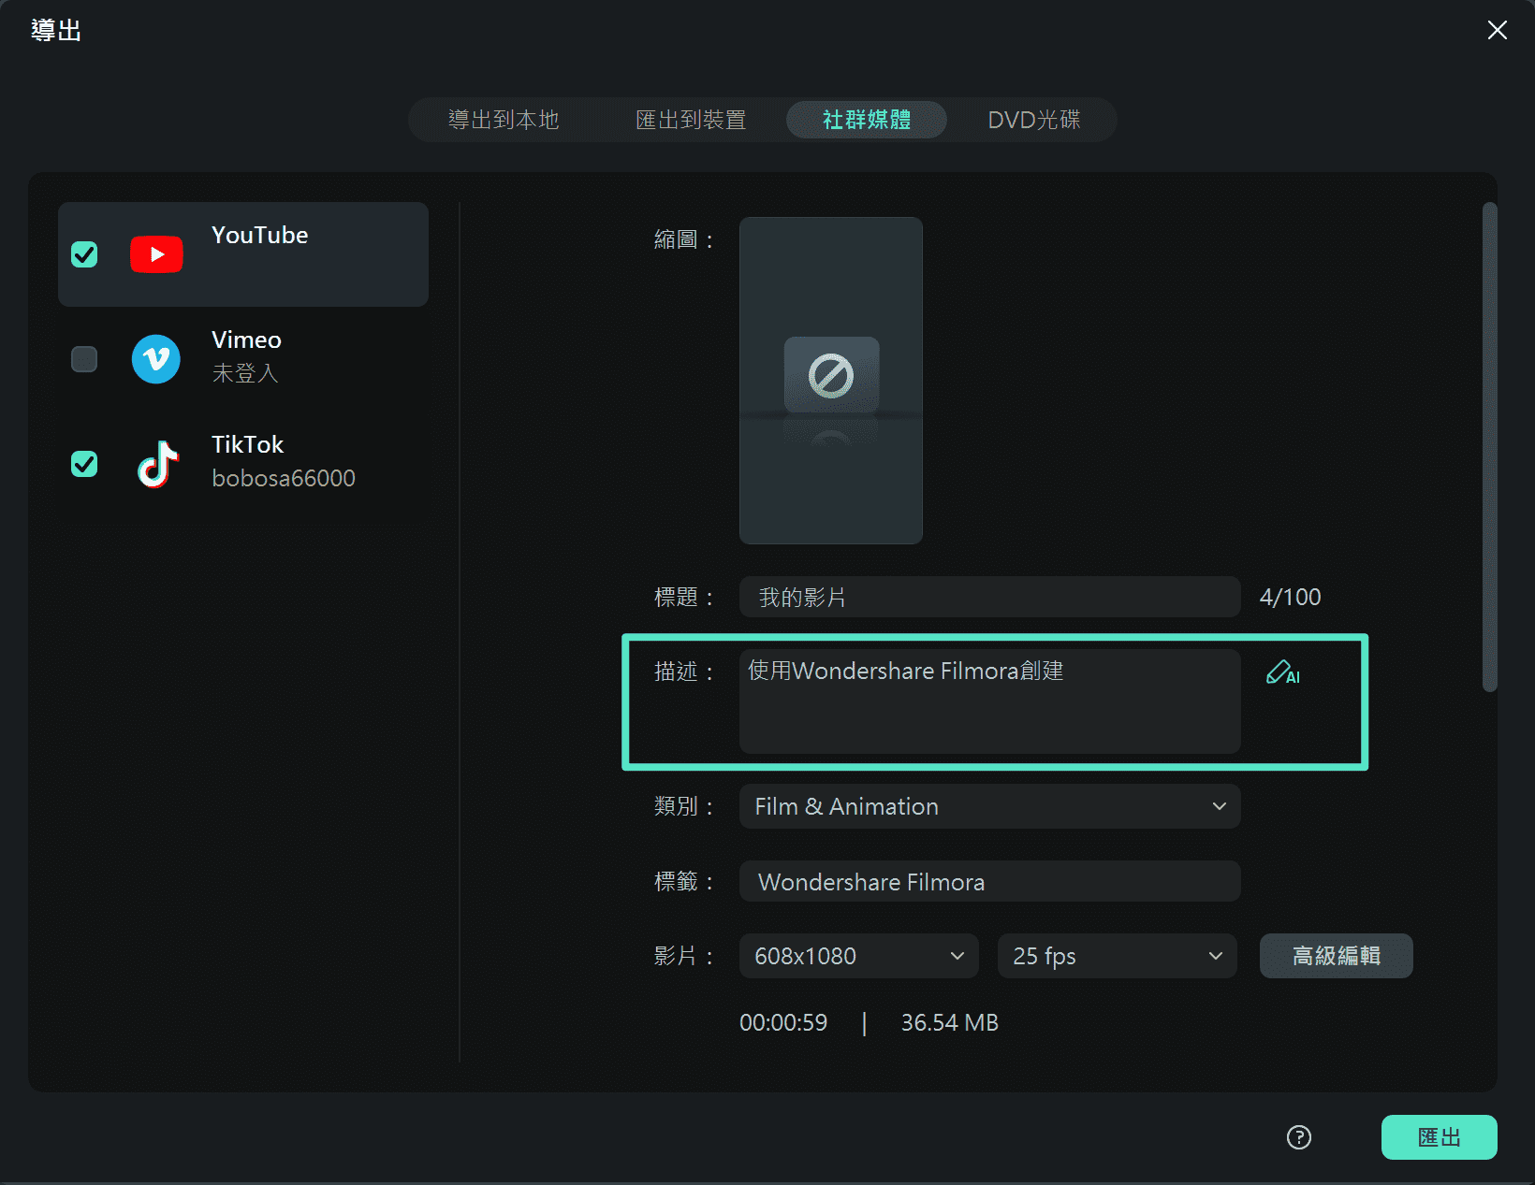Switch to the 導出到本地 tab

coord(504,120)
